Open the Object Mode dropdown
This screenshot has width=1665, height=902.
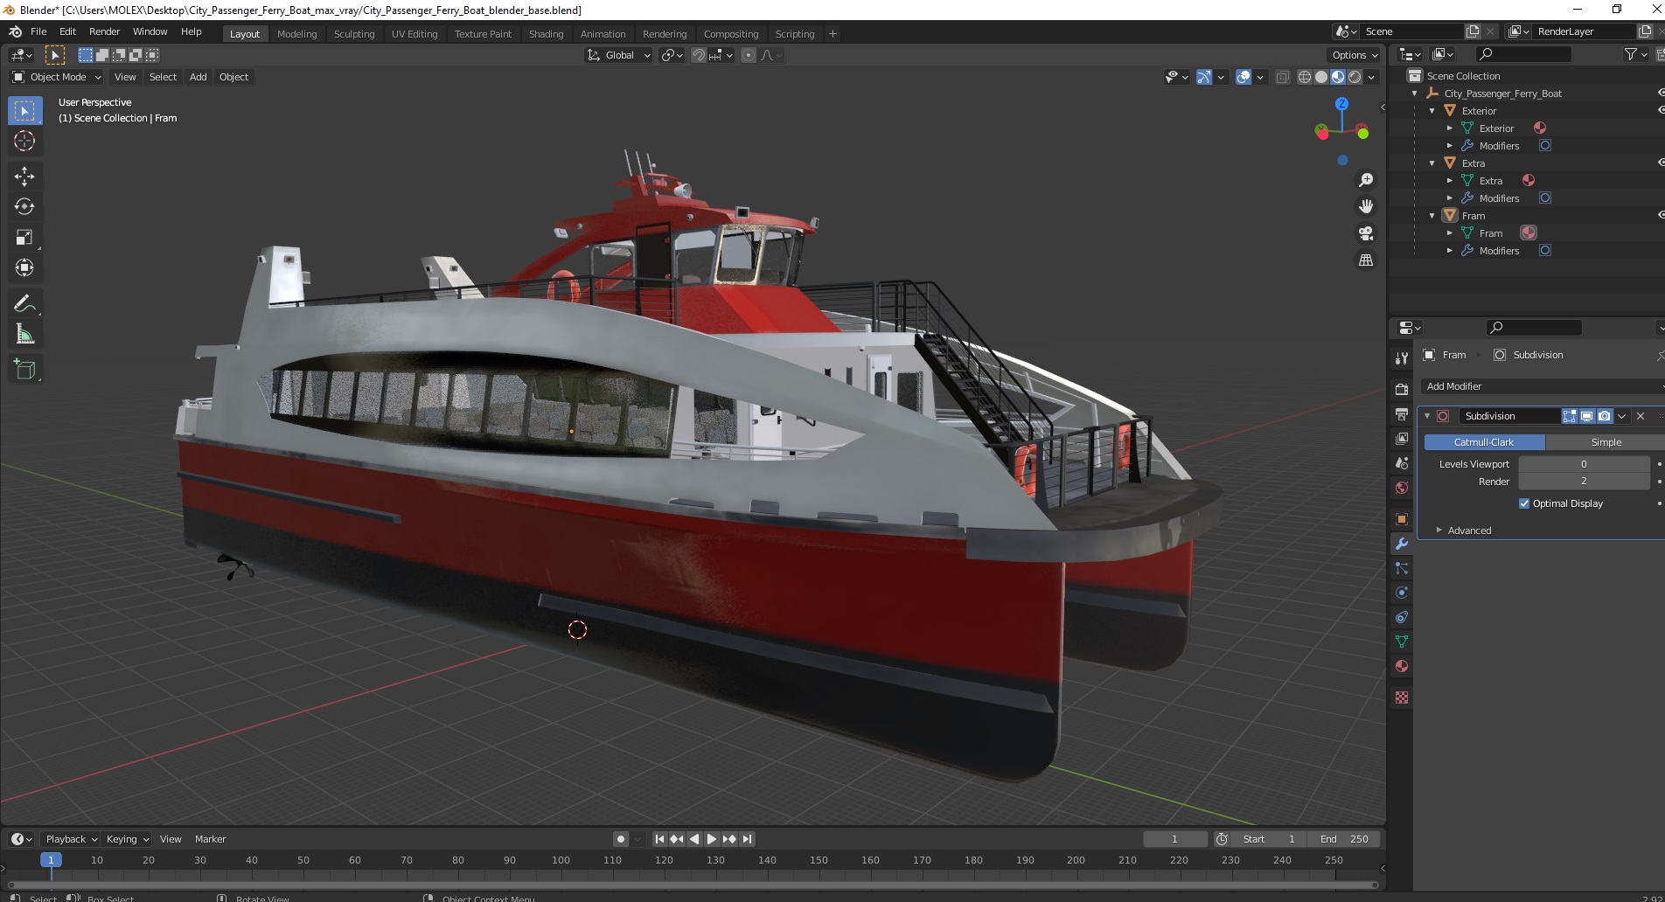coord(57,77)
